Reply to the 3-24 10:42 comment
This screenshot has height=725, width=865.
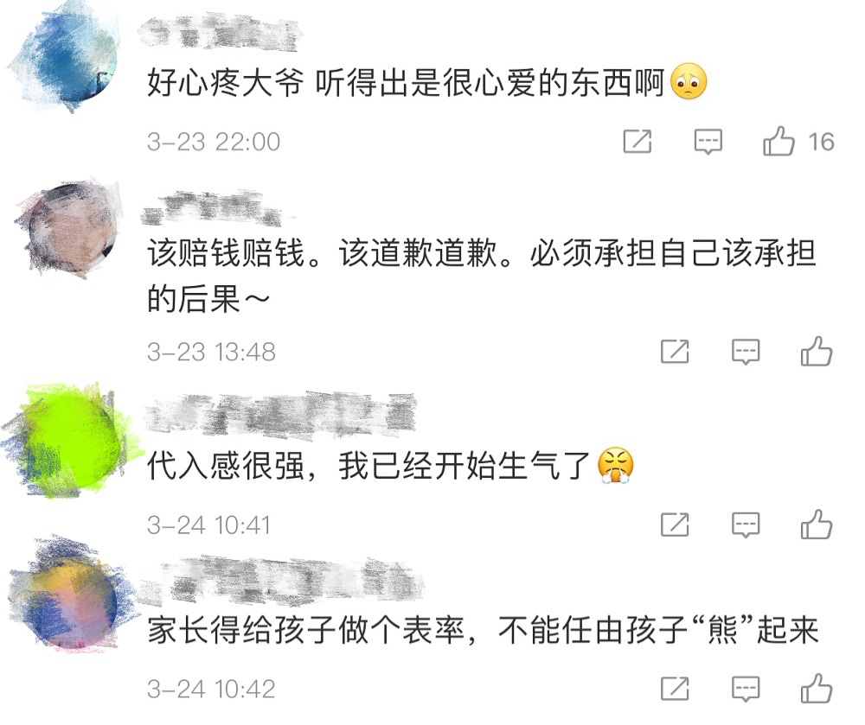746,689
